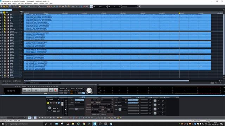Click the playback position timeline marker
The width and height of the screenshot is (225, 126).
tap(179, 13)
